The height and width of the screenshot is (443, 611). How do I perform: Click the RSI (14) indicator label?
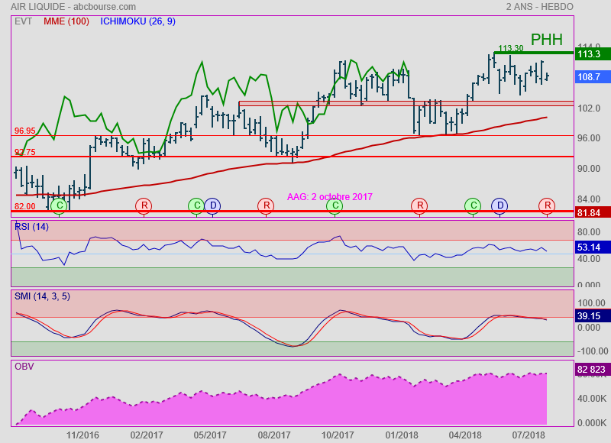(x=31, y=227)
